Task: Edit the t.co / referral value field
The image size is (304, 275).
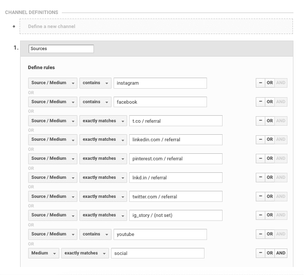Action: pos(176,121)
